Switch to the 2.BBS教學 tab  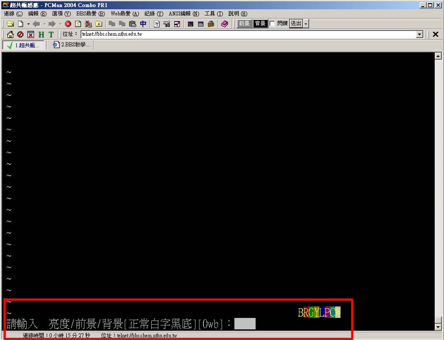click(71, 45)
